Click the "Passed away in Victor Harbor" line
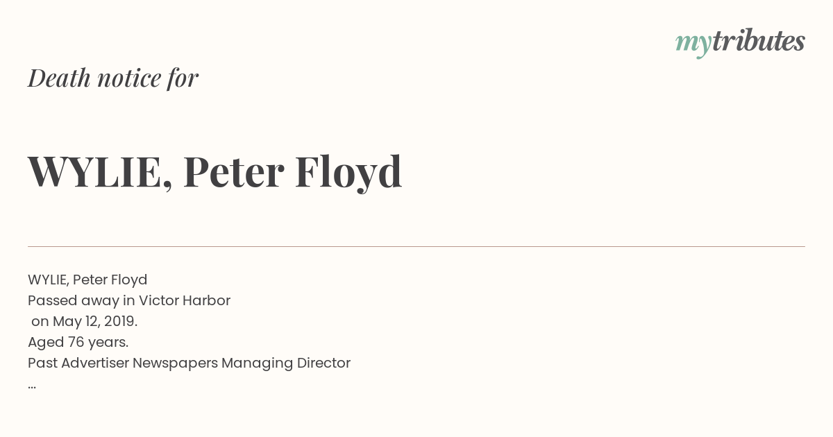 click(129, 300)
